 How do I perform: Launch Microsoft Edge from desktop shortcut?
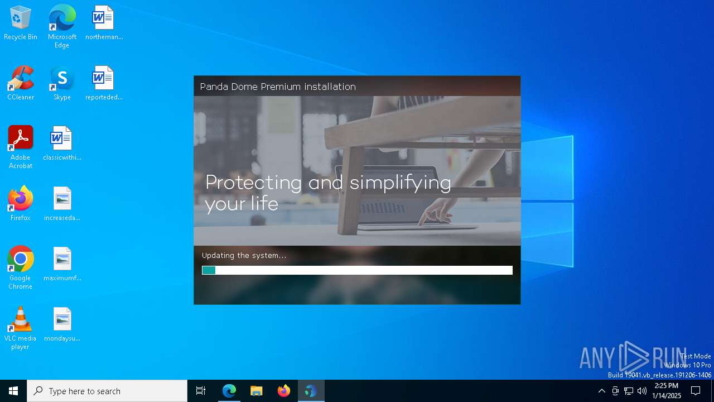click(62, 26)
